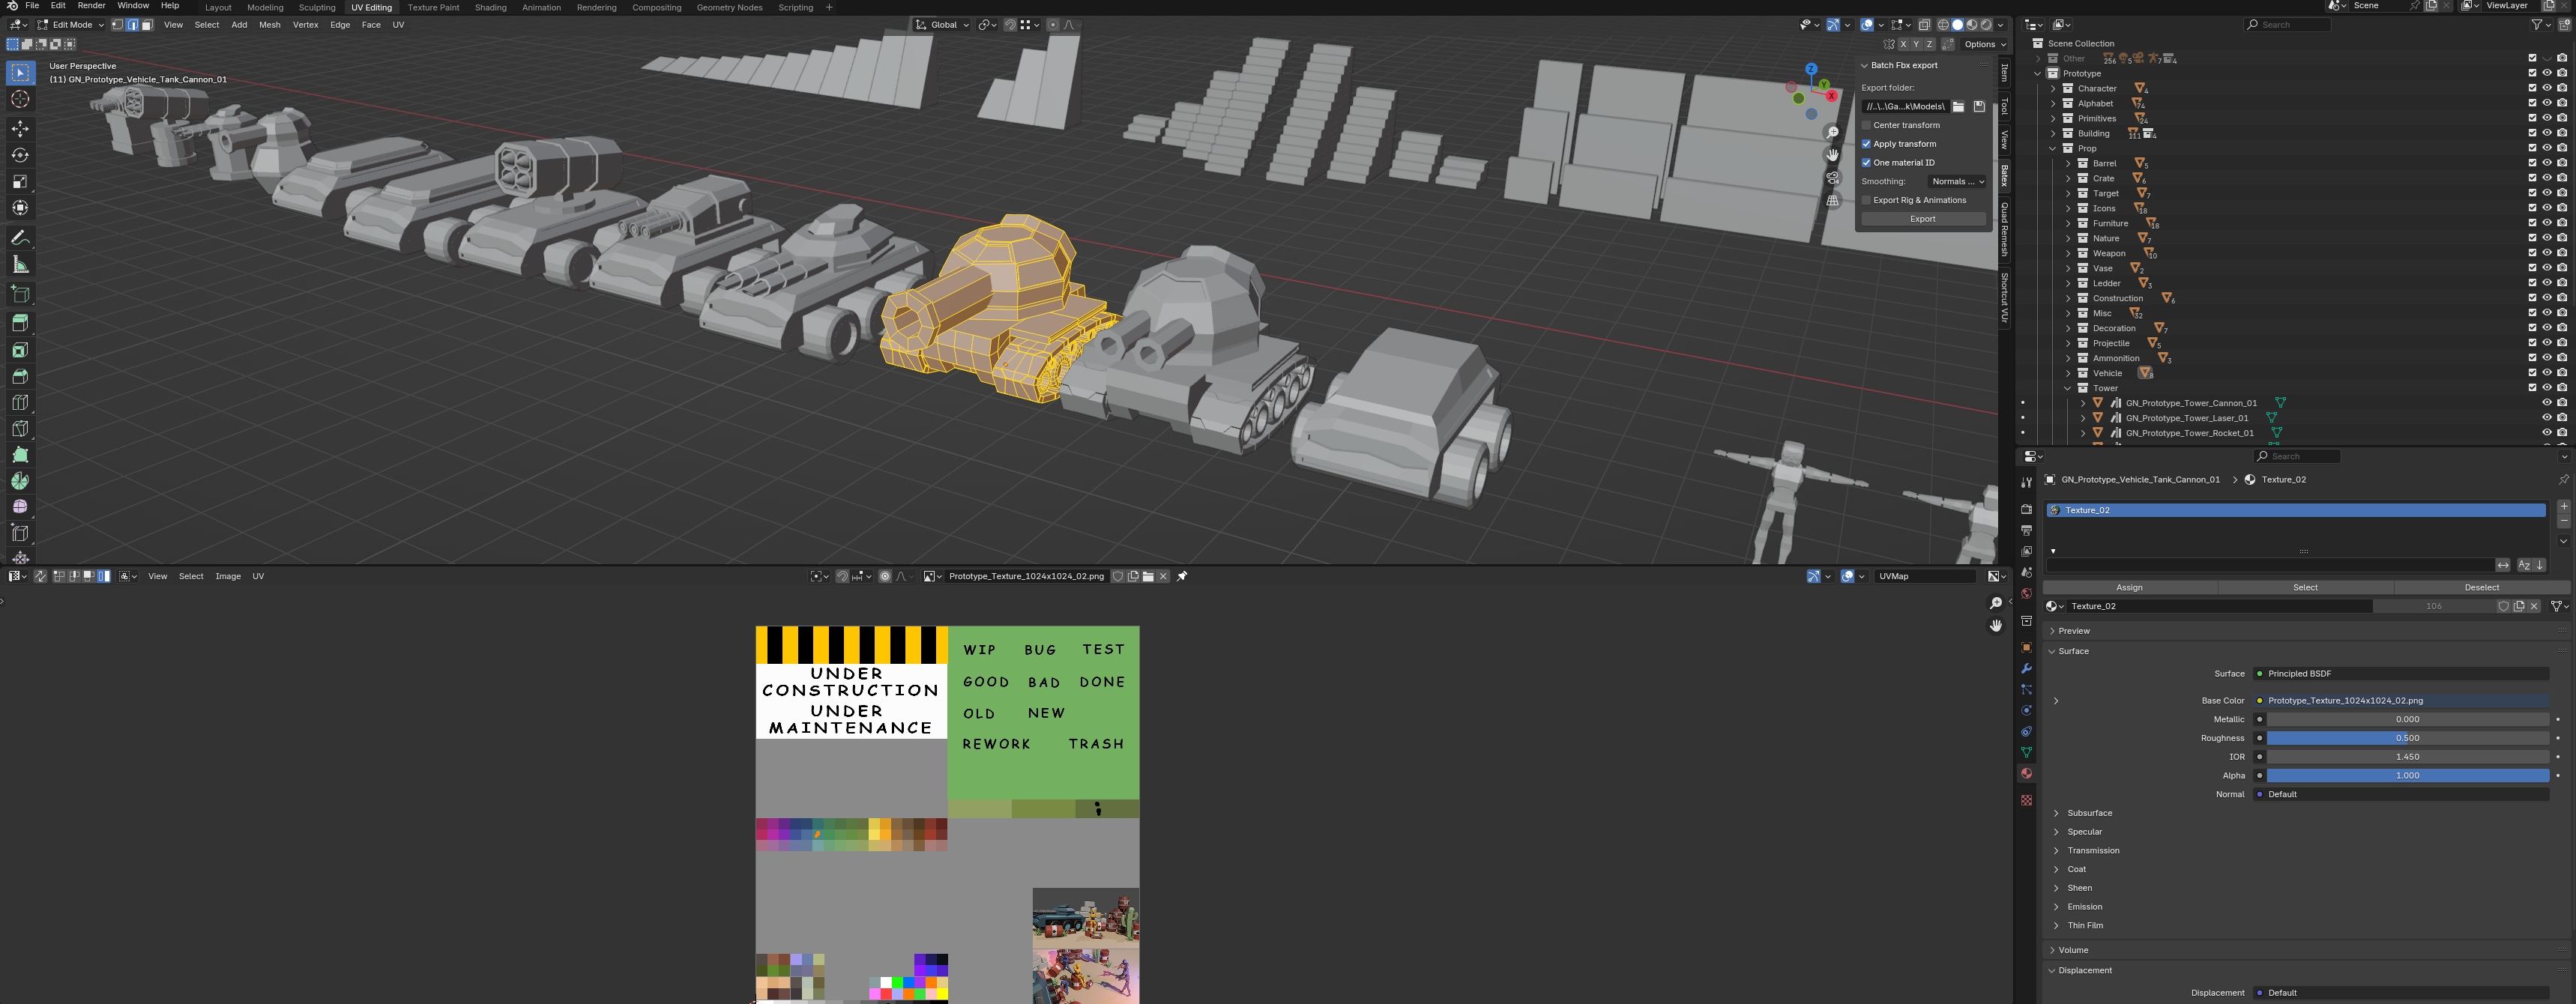The width and height of the screenshot is (2576, 1004).
Task: Switch to the Shading workspace tab
Action: pos(491,7)
